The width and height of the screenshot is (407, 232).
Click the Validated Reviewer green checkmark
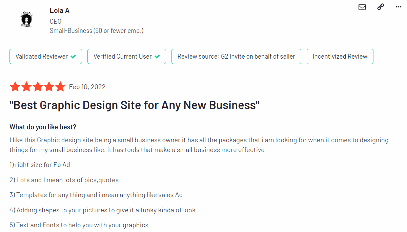pyautogui.click(x=73, y=57)
